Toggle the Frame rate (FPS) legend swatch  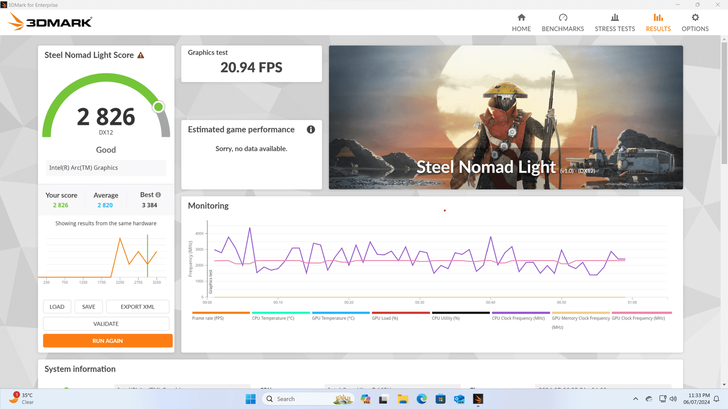[x=221, y=313]
